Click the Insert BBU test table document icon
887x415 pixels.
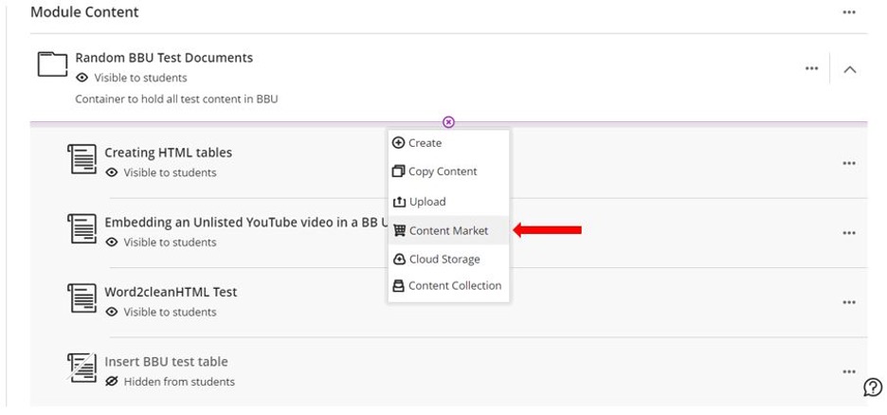tap(82, 369)
